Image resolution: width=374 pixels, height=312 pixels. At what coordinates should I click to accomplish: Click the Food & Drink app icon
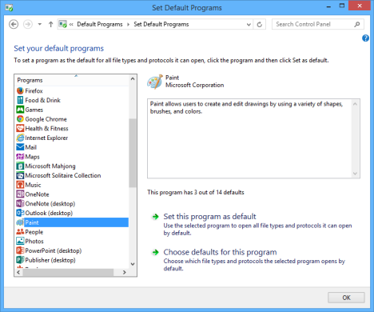pos(20,100)
